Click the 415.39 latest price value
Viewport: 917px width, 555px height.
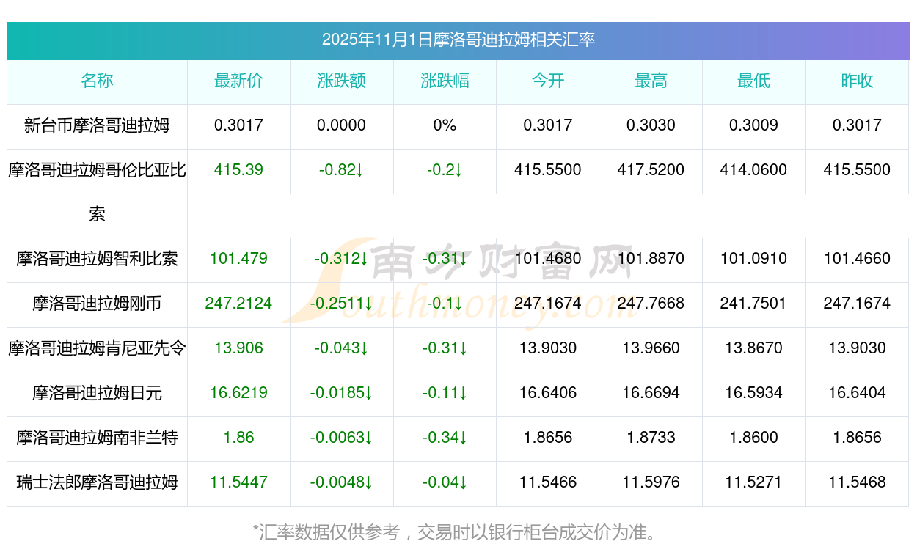click(238, 170)
